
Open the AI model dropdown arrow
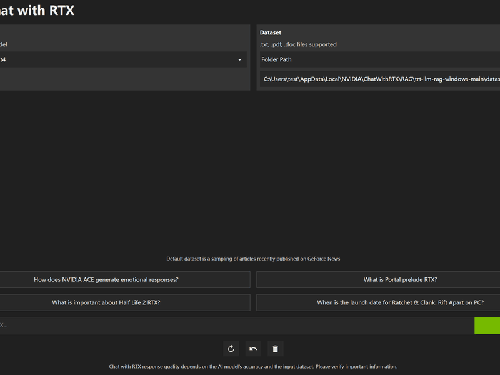[240, 59]
